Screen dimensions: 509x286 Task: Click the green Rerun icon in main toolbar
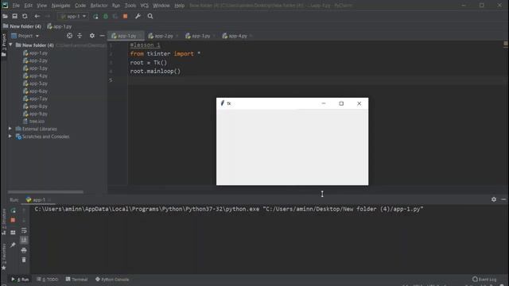pyautogui.click(x=95, y=16)
